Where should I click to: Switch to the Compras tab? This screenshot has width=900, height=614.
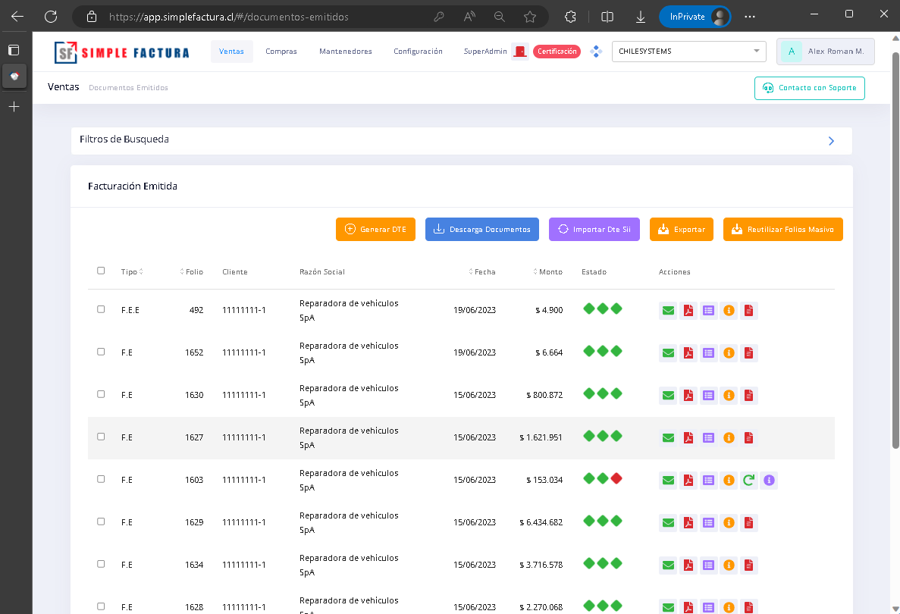280,51
